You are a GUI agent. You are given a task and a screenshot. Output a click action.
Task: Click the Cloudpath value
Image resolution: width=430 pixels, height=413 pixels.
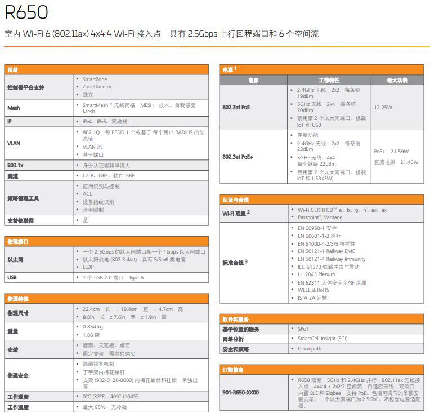pos(310,348)
